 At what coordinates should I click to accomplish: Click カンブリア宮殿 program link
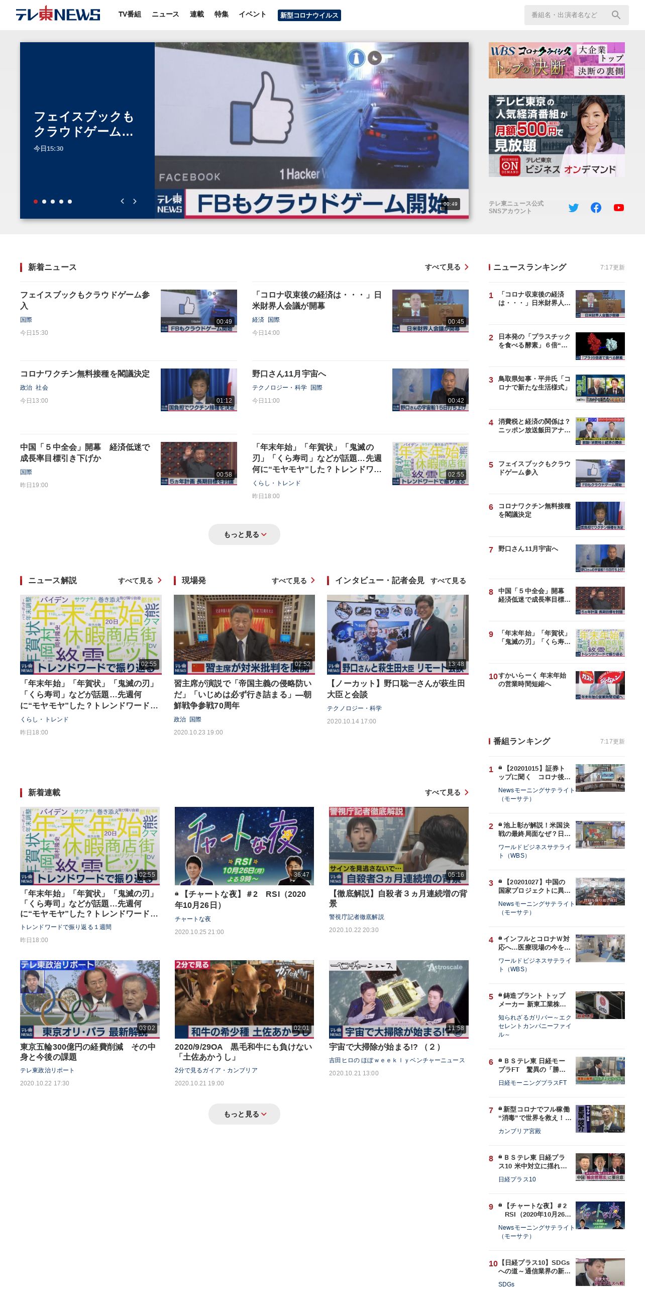519,1131
